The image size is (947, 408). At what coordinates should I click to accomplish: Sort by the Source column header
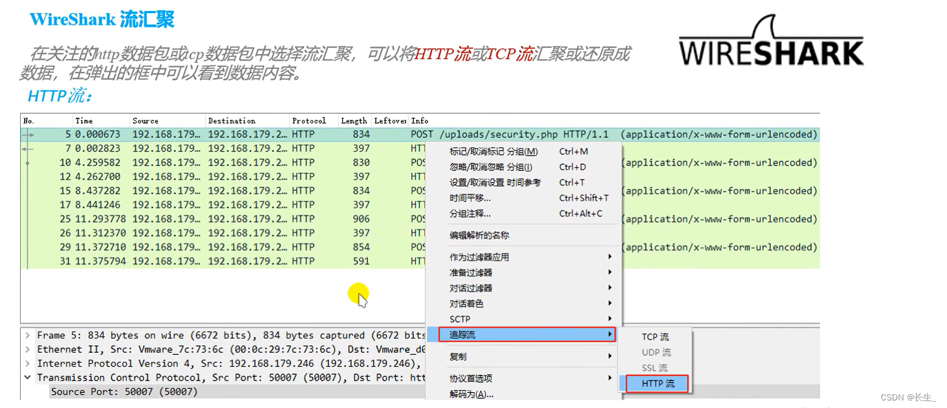coord(168,121)
